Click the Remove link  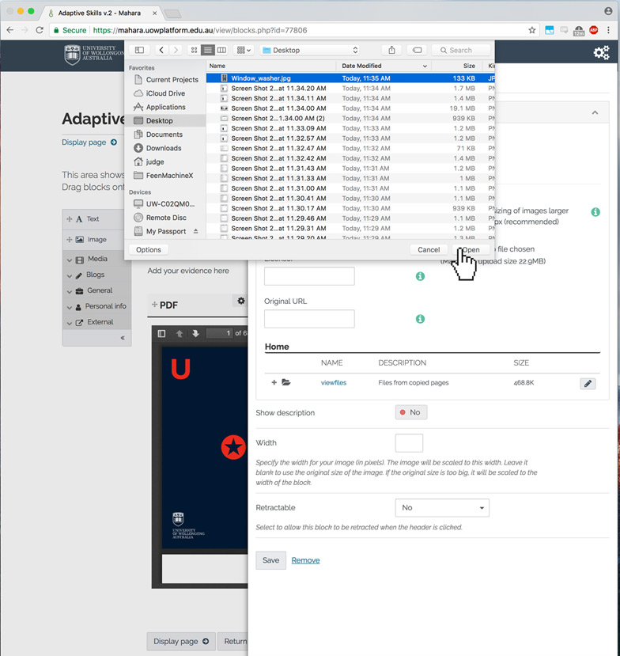305,560
